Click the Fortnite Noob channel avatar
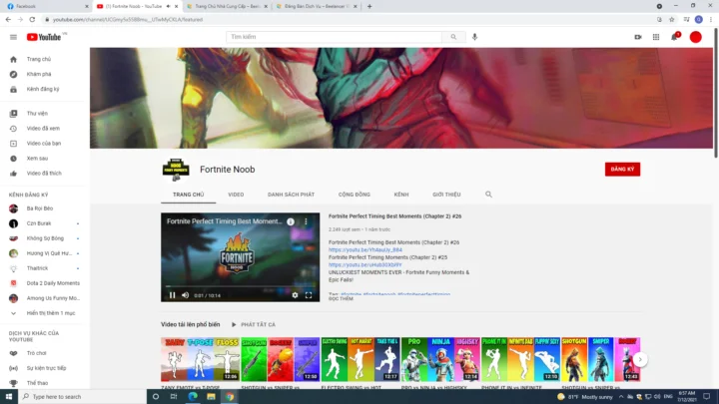Screen dimensions: 719x404 [176, 170]
